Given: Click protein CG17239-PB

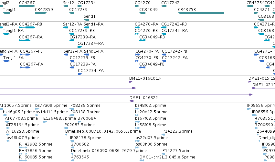Looking at the screenshot, I should (82, 58).
